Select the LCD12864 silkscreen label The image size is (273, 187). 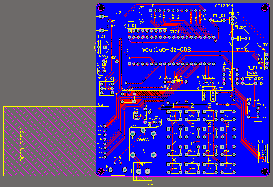tap(223, 6)
